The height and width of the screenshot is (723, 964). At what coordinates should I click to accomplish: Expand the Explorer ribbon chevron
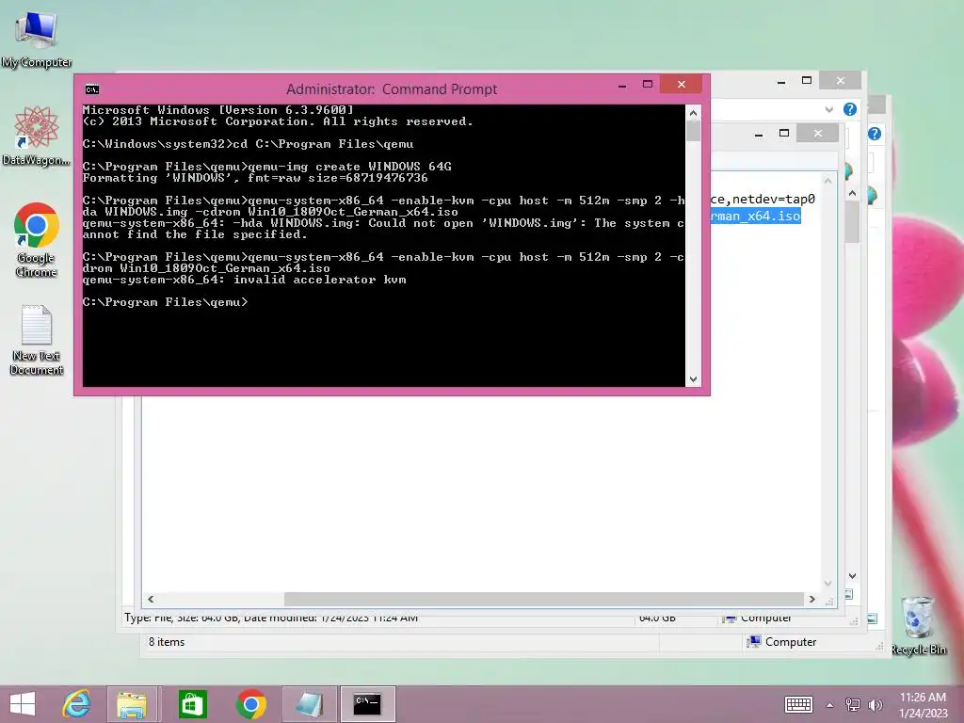click(x=828, y=109)
